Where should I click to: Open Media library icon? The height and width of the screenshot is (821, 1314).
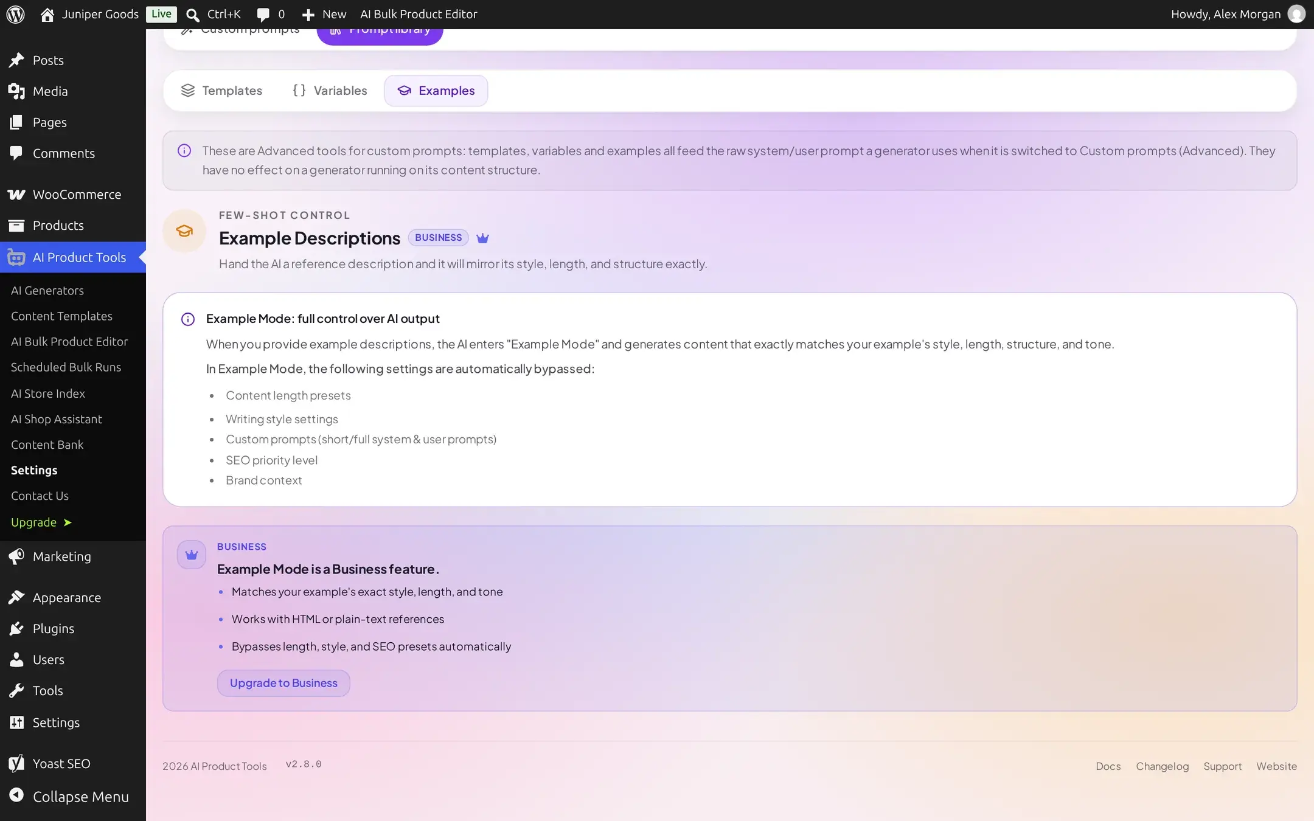[16, 91]
